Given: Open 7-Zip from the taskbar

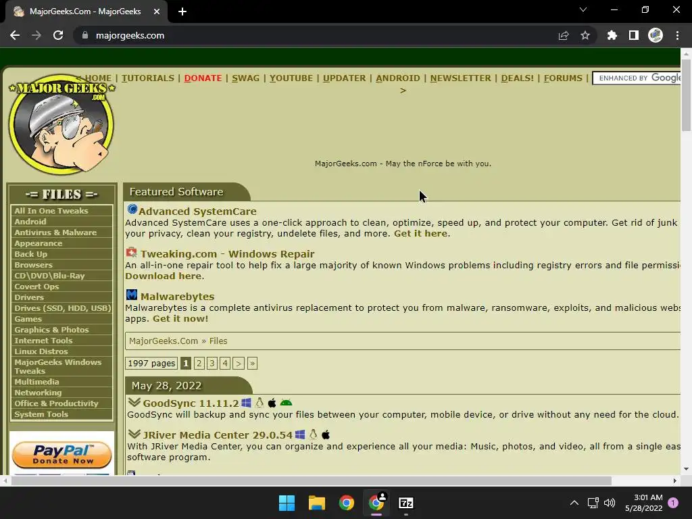Looking at the screenshot, I should coord(406,503).
